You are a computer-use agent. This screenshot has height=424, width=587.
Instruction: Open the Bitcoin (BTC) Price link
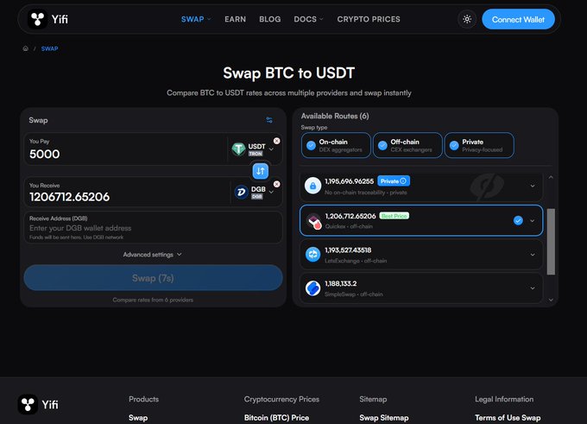coord(276,418)
